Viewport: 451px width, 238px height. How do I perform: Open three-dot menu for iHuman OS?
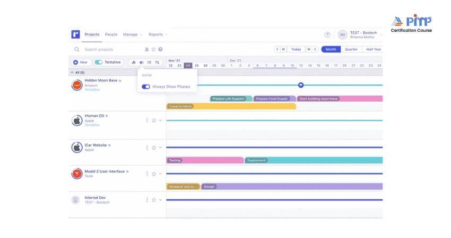pyautogui.click(x=147, y=121)
